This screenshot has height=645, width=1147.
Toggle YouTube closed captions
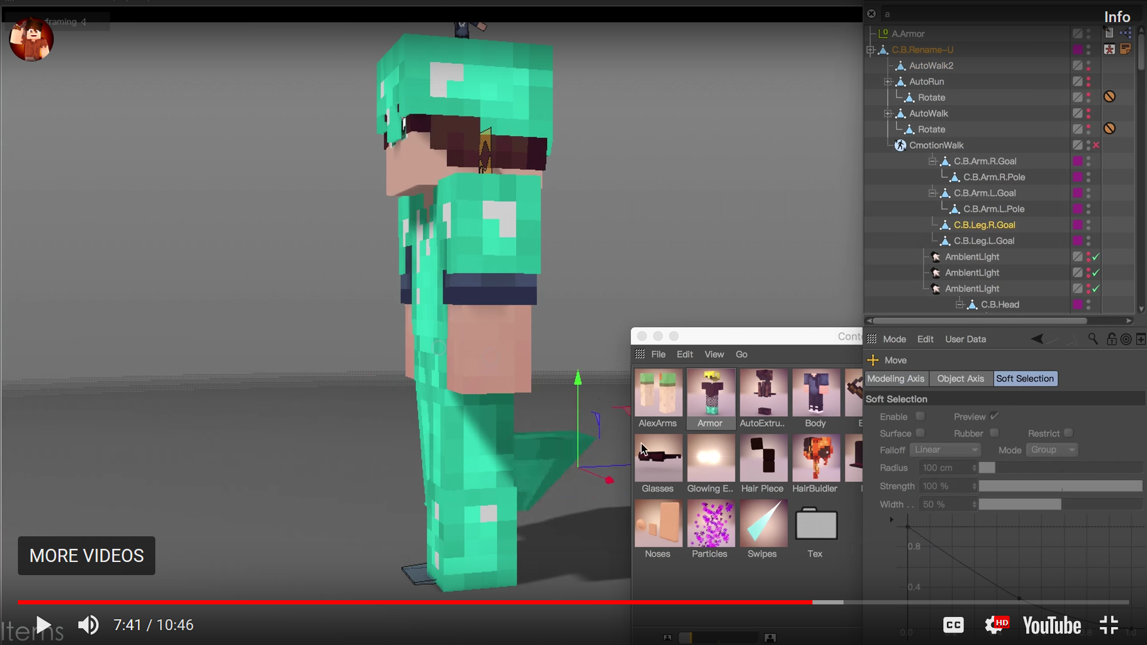[953, 625]
